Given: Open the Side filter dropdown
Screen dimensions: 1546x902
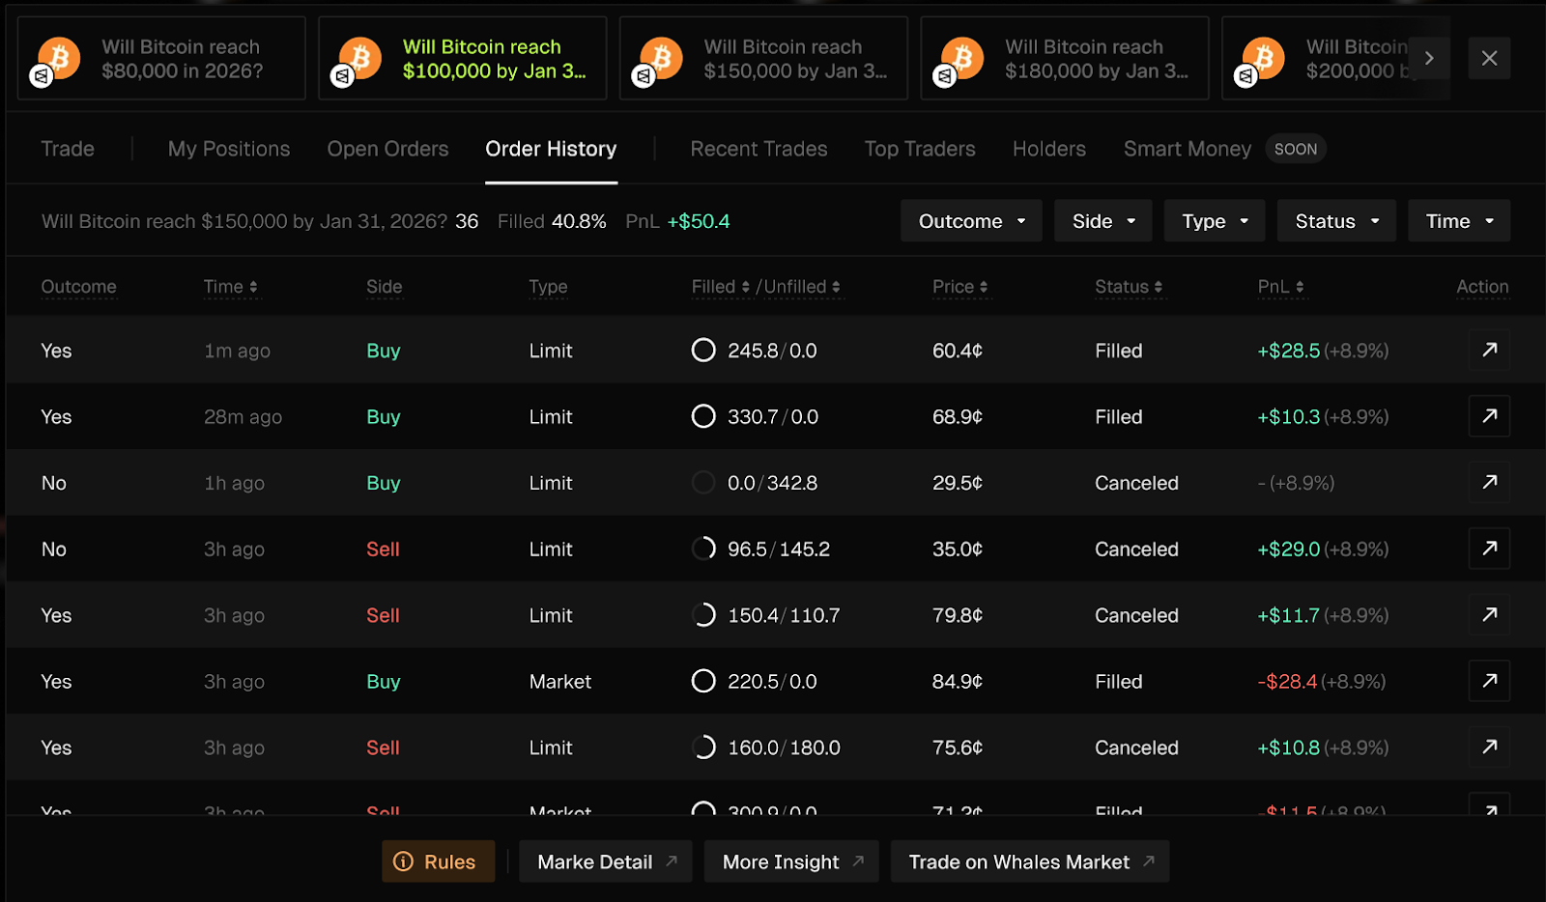Looking at the screenshot, I should coord(1102,221).
